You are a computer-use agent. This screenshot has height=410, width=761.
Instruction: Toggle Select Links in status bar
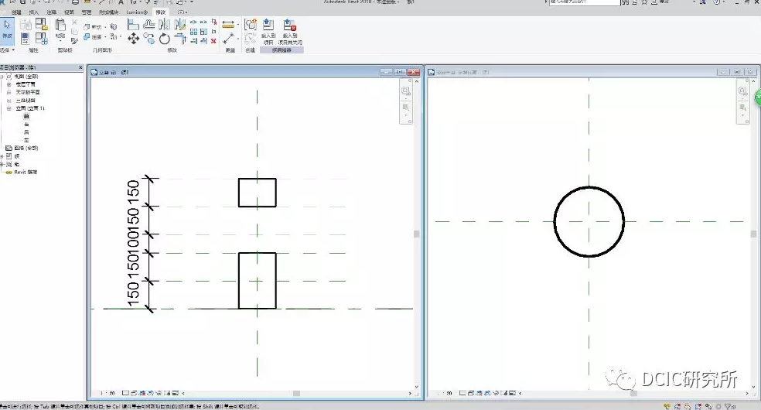point(667,407)
